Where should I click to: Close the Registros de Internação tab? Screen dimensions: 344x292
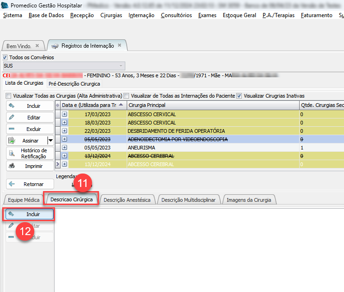[x=119, y=45]
